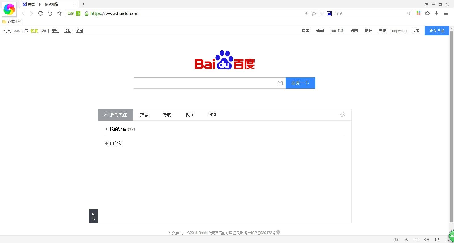Go forward with the forward arrow
This screenshot has width=454, height=243.
(31, 13)
